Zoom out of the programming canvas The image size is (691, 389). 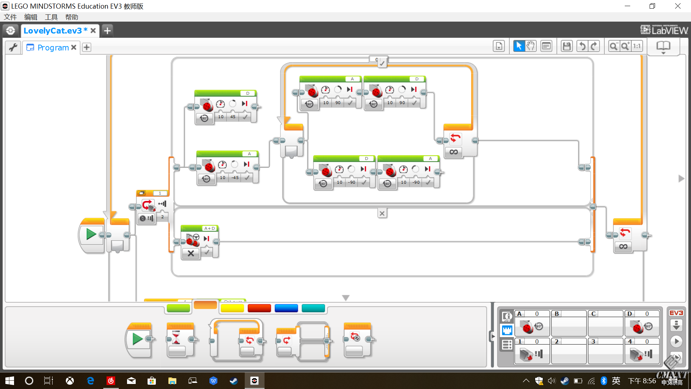[614, 46]
